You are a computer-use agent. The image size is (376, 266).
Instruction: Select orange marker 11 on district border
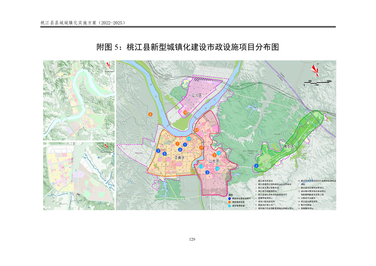pos(201,148)
